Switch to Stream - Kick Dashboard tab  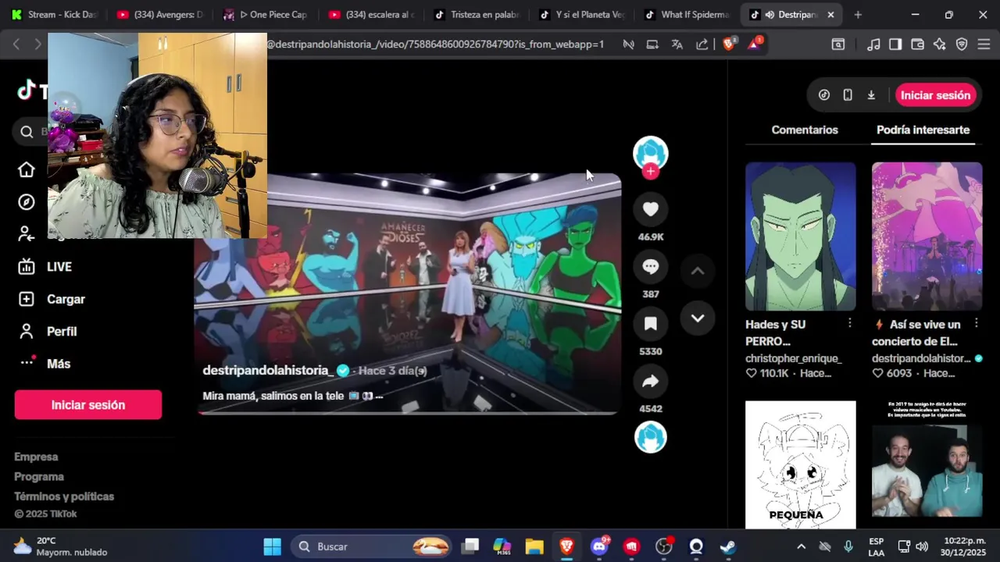[55, 15]
